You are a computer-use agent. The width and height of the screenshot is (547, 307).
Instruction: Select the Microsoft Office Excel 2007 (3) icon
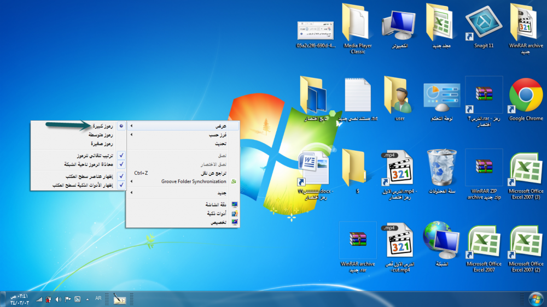click(526, 170)
